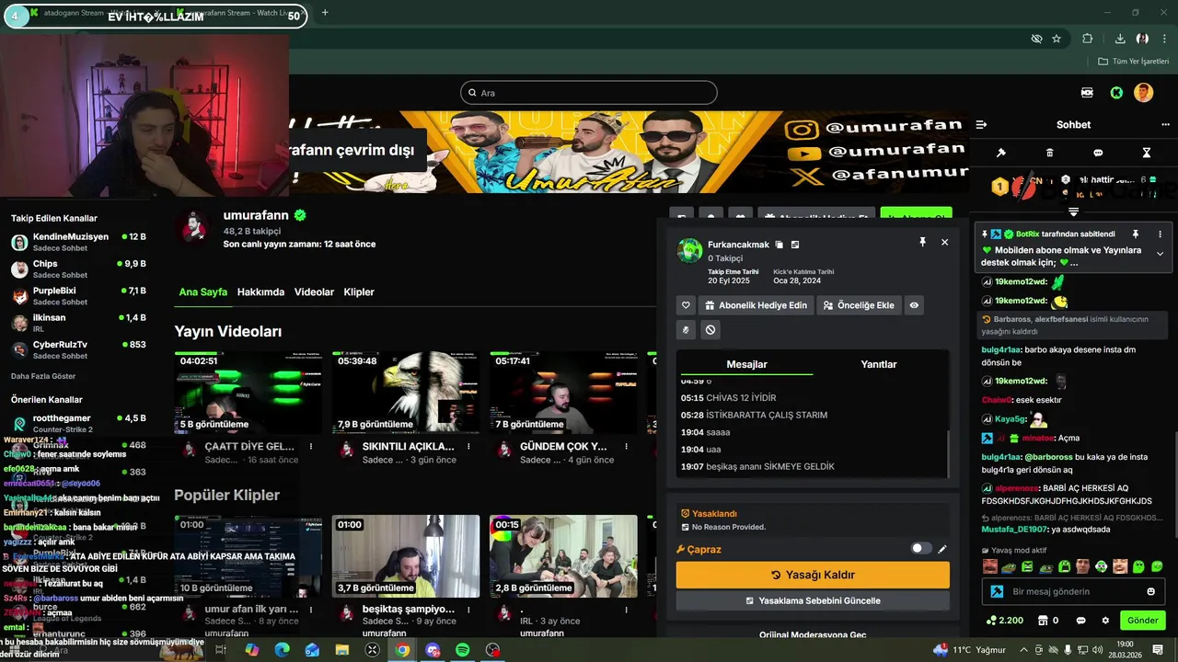Open Microsoft Edge from the taskbar
Viewport: 1178px width, 662px height.
pyautogui.click(x=282, y=650)
